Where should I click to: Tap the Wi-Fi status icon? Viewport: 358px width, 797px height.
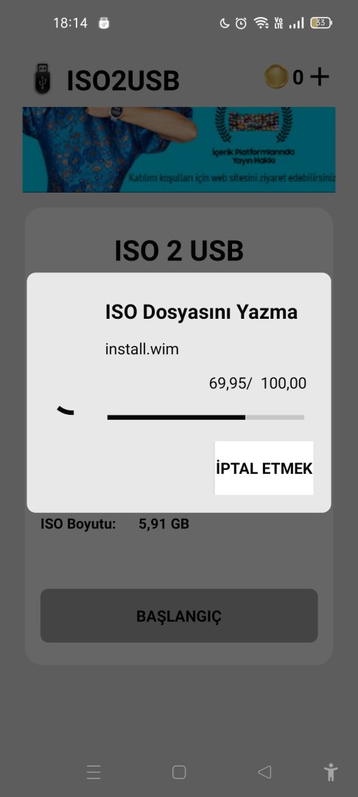[262, 23]
